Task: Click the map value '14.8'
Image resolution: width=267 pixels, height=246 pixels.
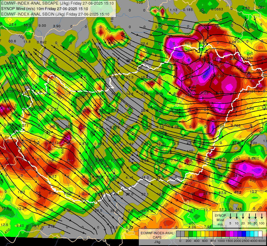Action: coord(130,94)
